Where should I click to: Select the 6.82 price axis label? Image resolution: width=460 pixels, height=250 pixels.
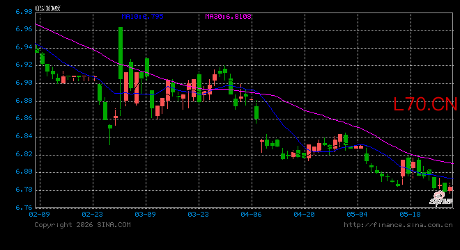click(x=24, y=153)
